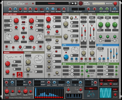The height and width of the screenshot is (100, 122).
Task: Click the ADSR GATE trigger source field
Action: point(100,48)
